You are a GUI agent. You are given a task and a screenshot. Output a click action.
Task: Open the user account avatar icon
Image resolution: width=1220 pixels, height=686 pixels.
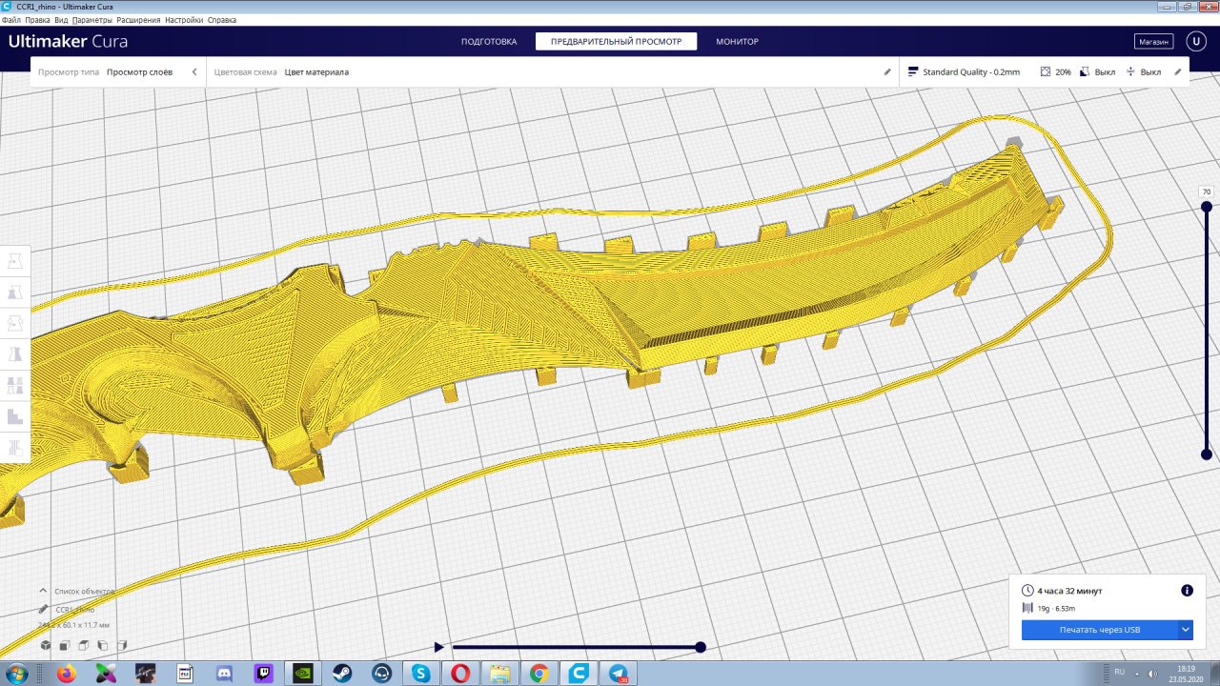coord(1195,41)
